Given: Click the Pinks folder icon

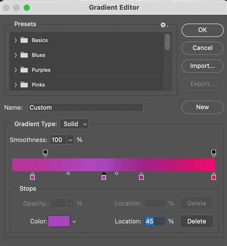Looking at the screenshot, I should tap(24, 85).
